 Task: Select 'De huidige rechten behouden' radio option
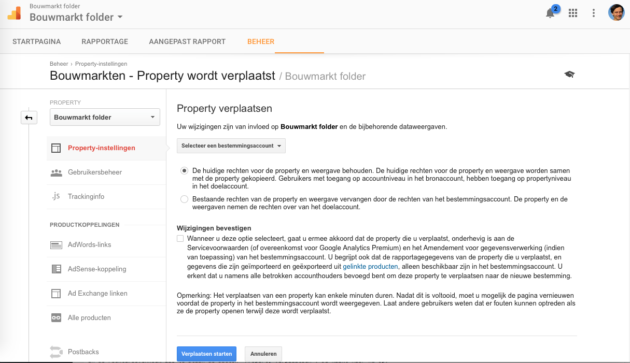click(x=184, y=170)
